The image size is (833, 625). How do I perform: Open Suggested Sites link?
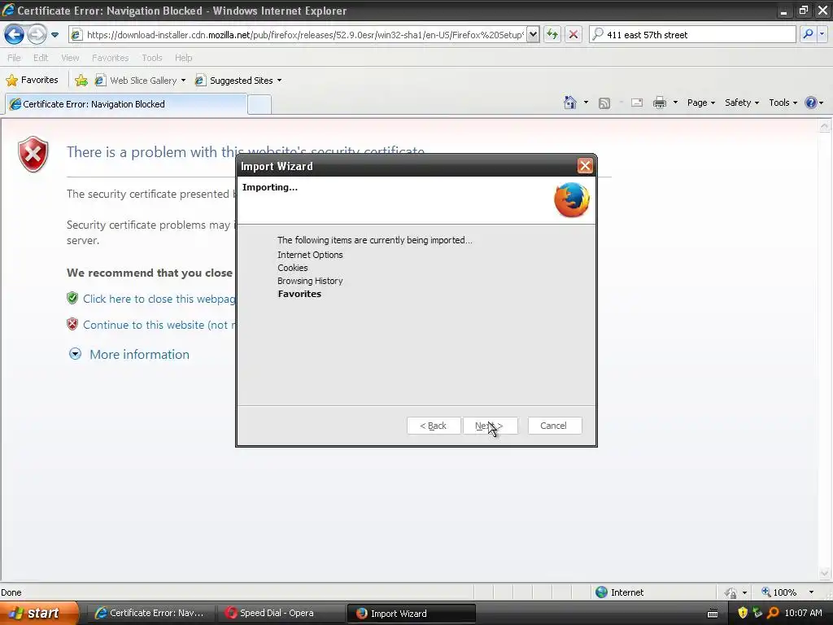[233, 81]
